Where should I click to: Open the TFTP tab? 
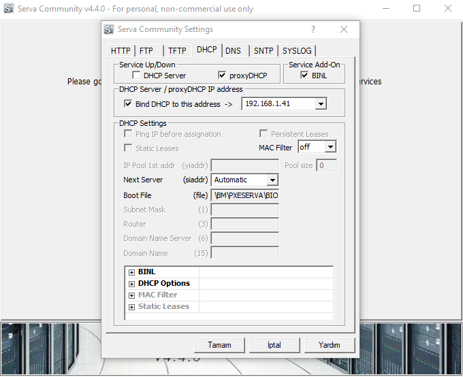[x=177, y=51]
